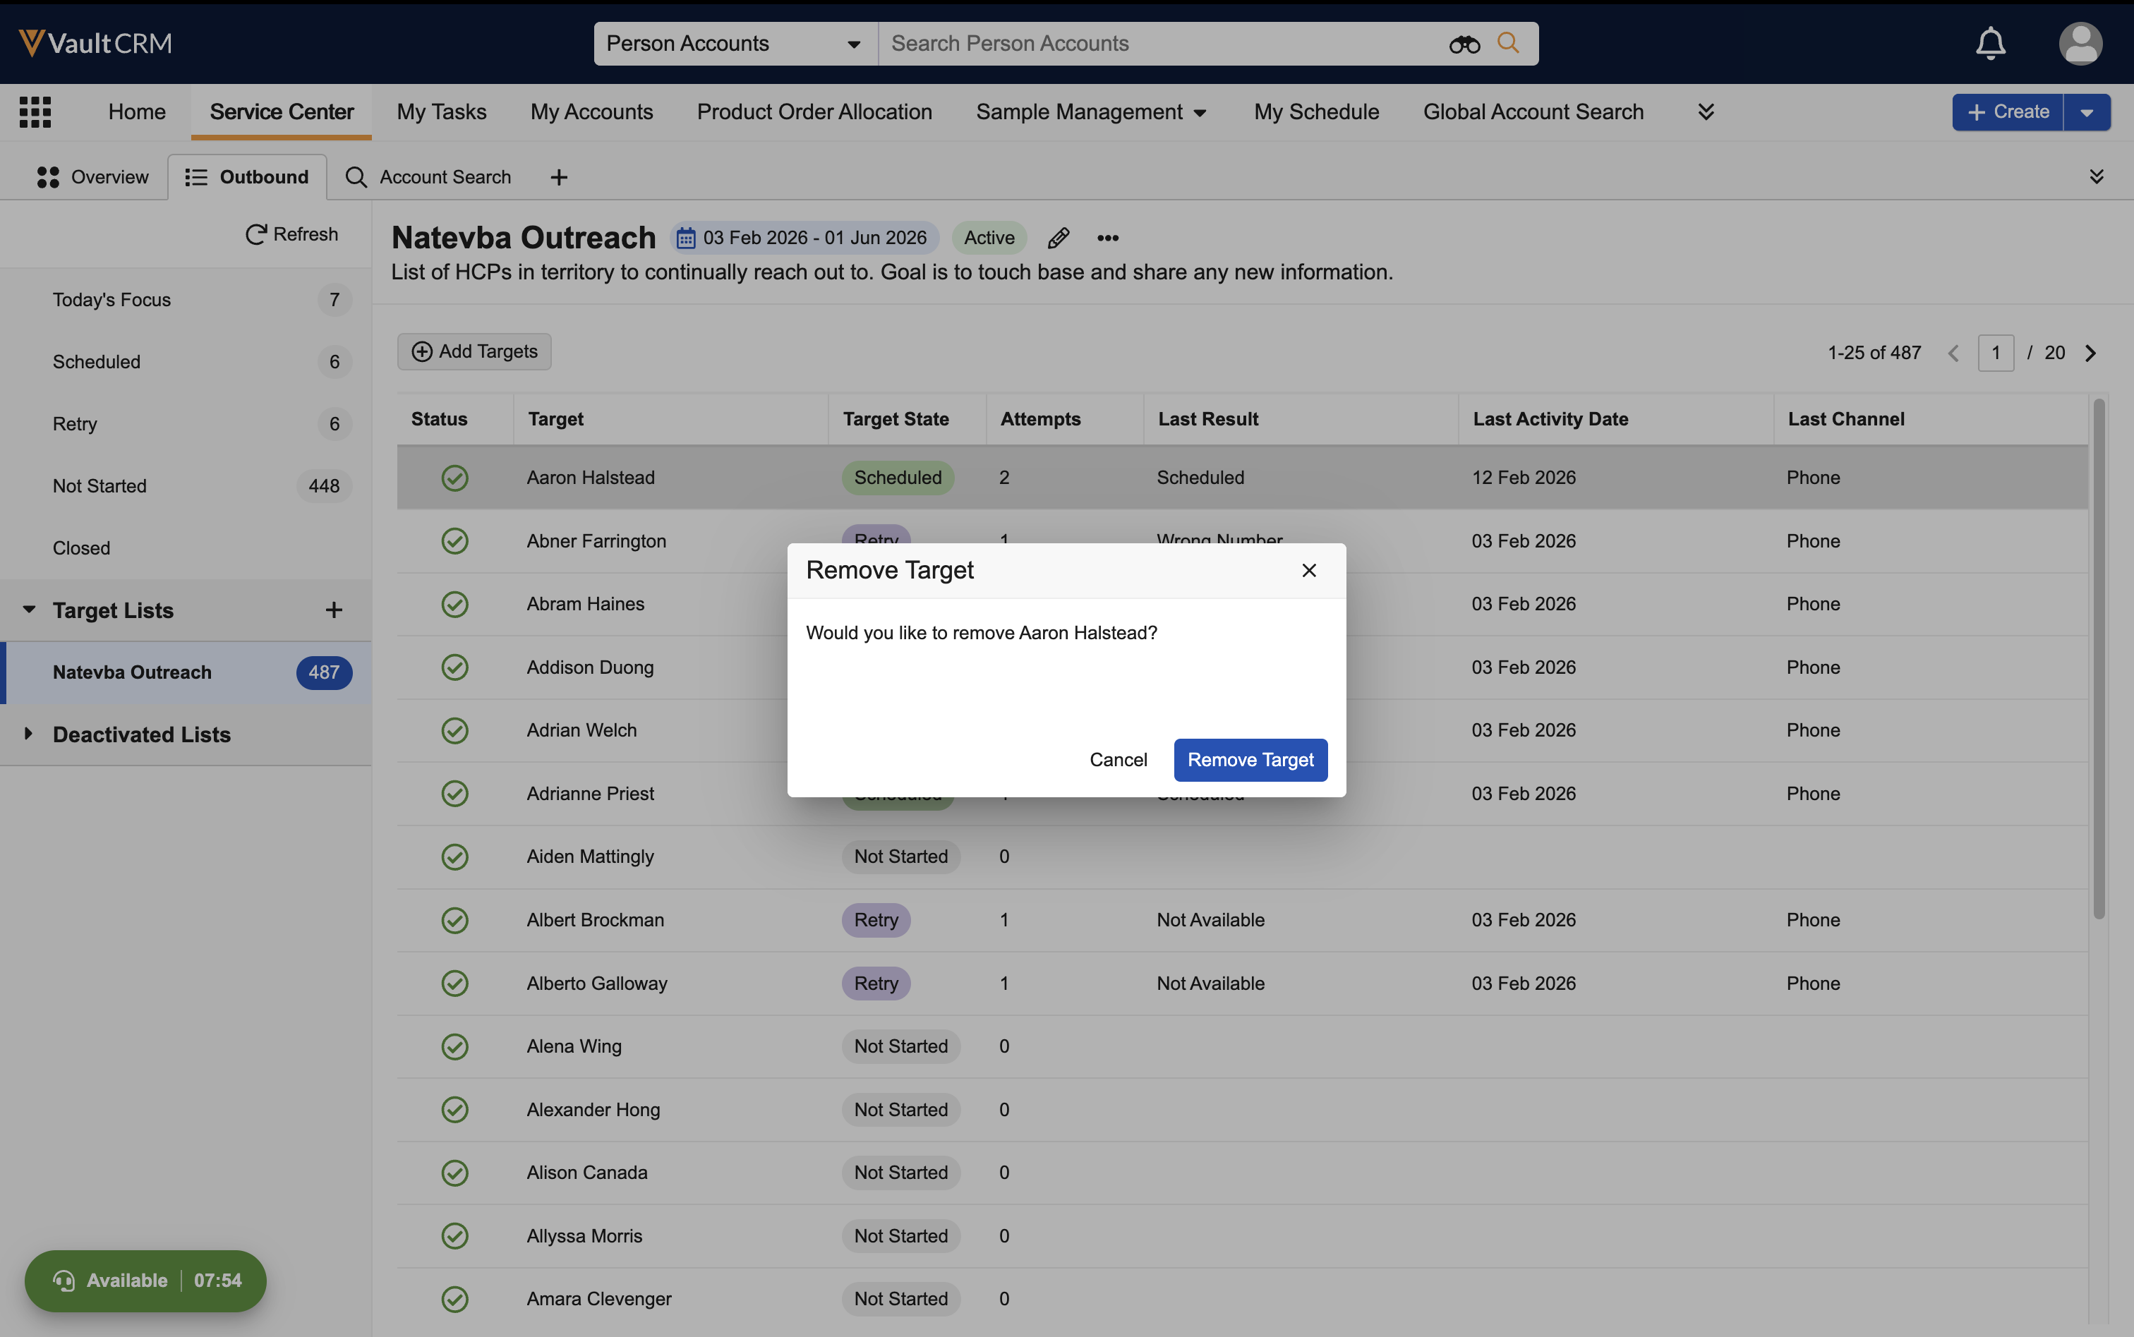Click the vertical scrollbar of the target table
Screen dimensions: 2134x1337
click(2099, 659)
